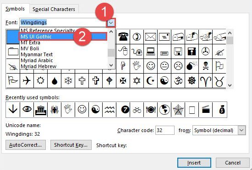The width and height of the screenshot is (252, 170).
Task: Pick the telephone receiver in circle symbol
Action: tap(137, 37)
